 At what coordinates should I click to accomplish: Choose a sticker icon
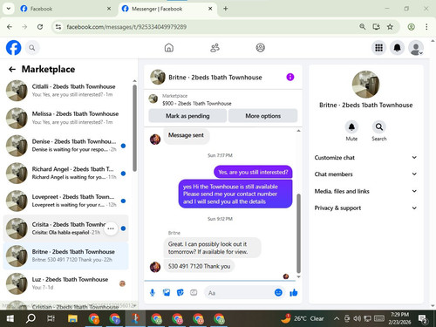181,292
